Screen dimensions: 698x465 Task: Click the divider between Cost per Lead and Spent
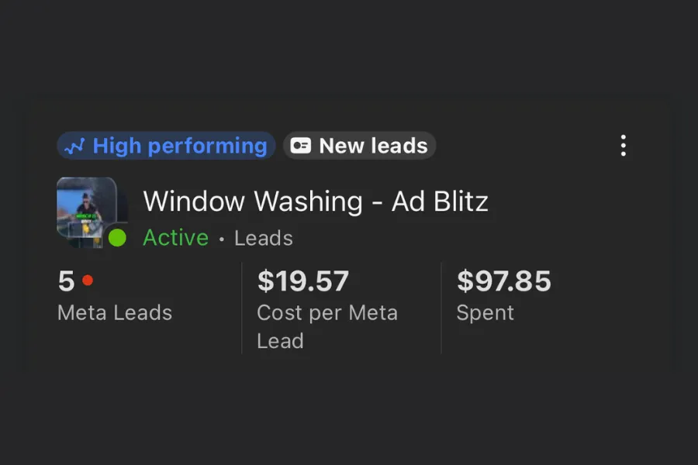pyautogui.click(x=441, y=308)
